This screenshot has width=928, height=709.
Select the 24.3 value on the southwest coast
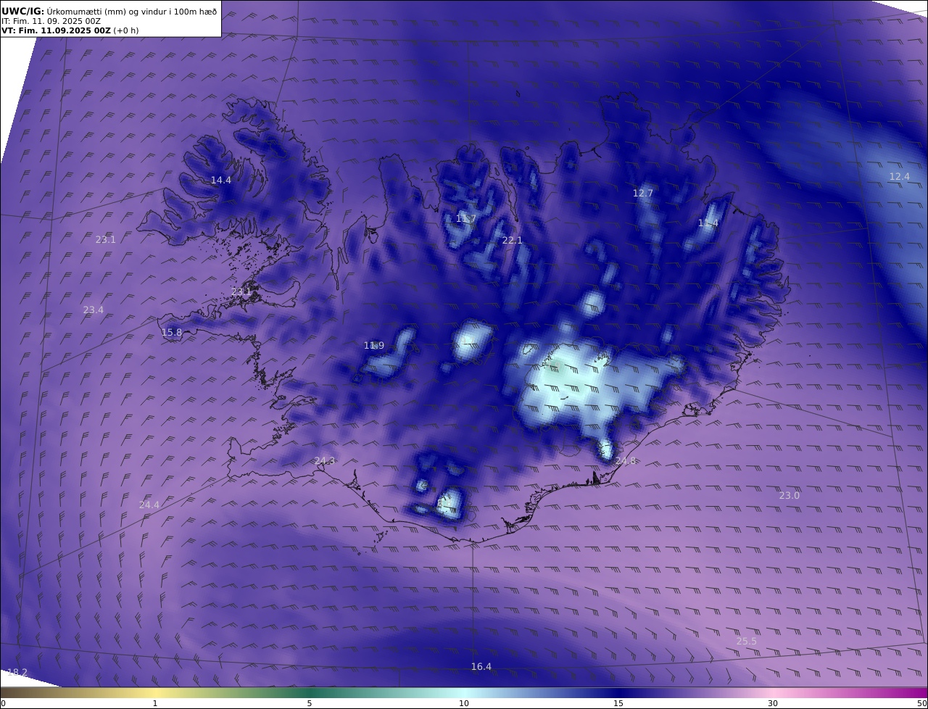pos(325,460)
